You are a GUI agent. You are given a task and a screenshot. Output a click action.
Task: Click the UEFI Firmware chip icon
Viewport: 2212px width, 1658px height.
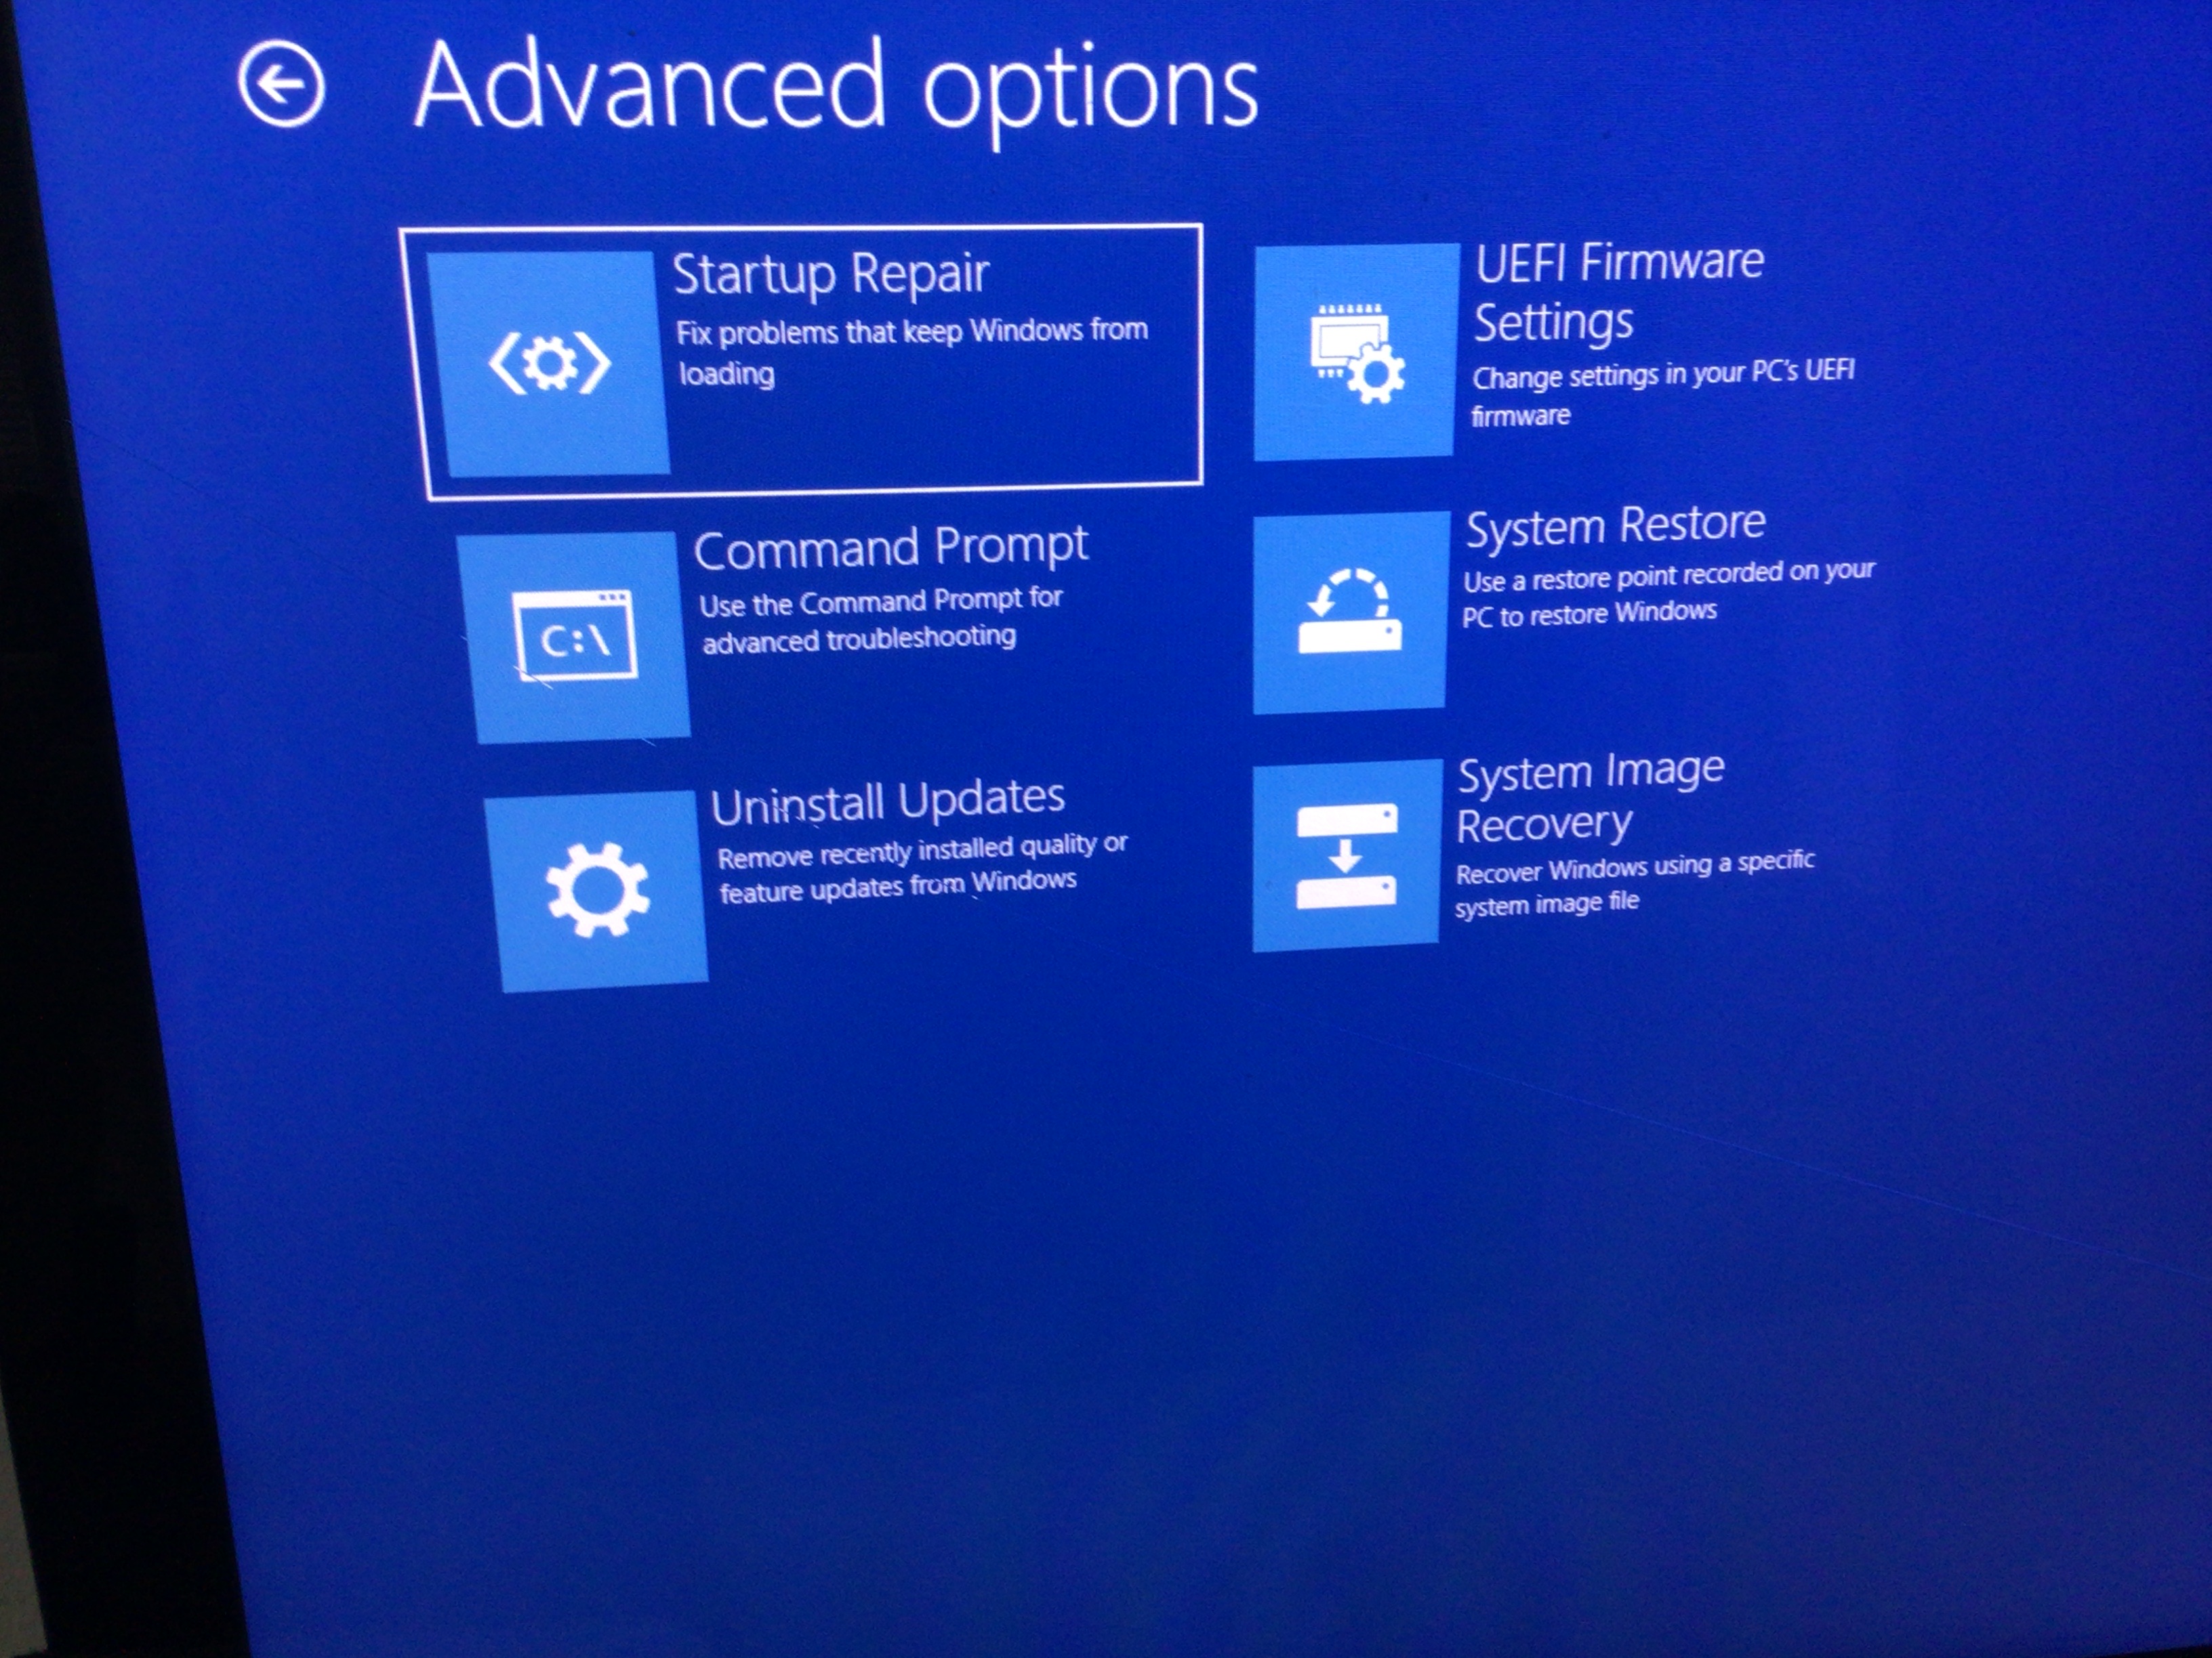(x=1356, y=353)
